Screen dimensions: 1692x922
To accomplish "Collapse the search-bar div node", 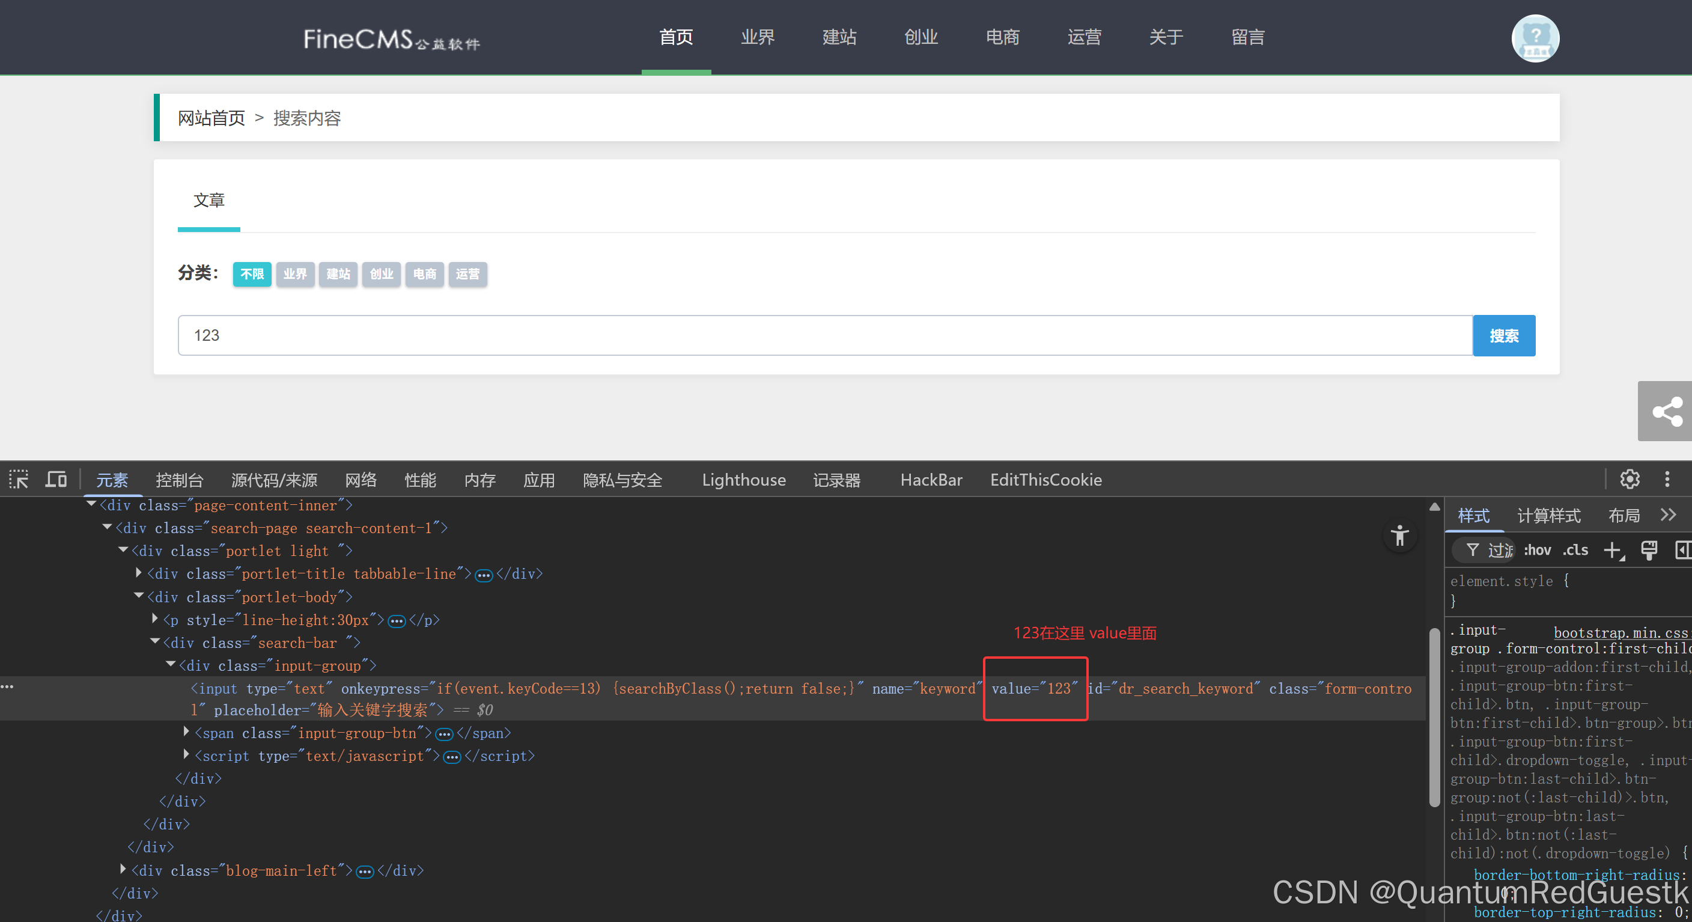I will coord(155,641).
